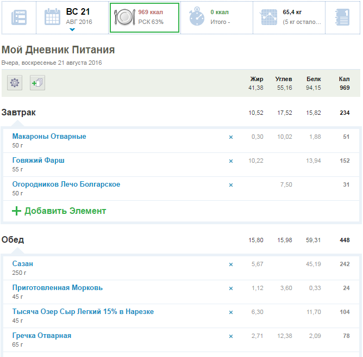Open Приготовленная Морковь food item
The width and height of the screenshot is (363, 357).
coord(58,288)
